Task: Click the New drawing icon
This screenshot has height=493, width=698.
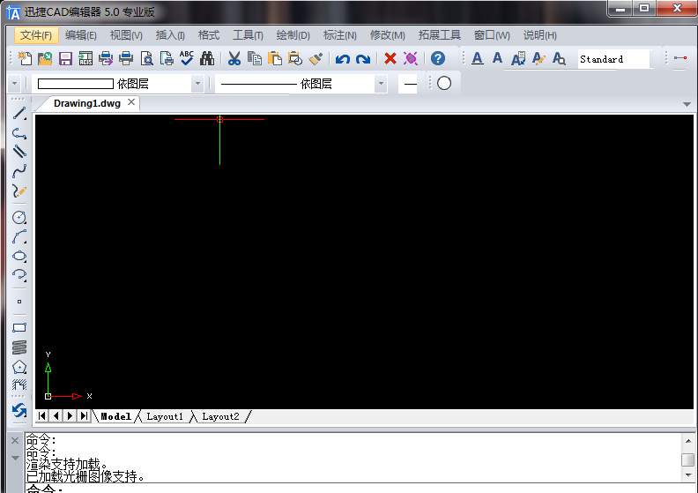Action: click(x=25, y=58)
